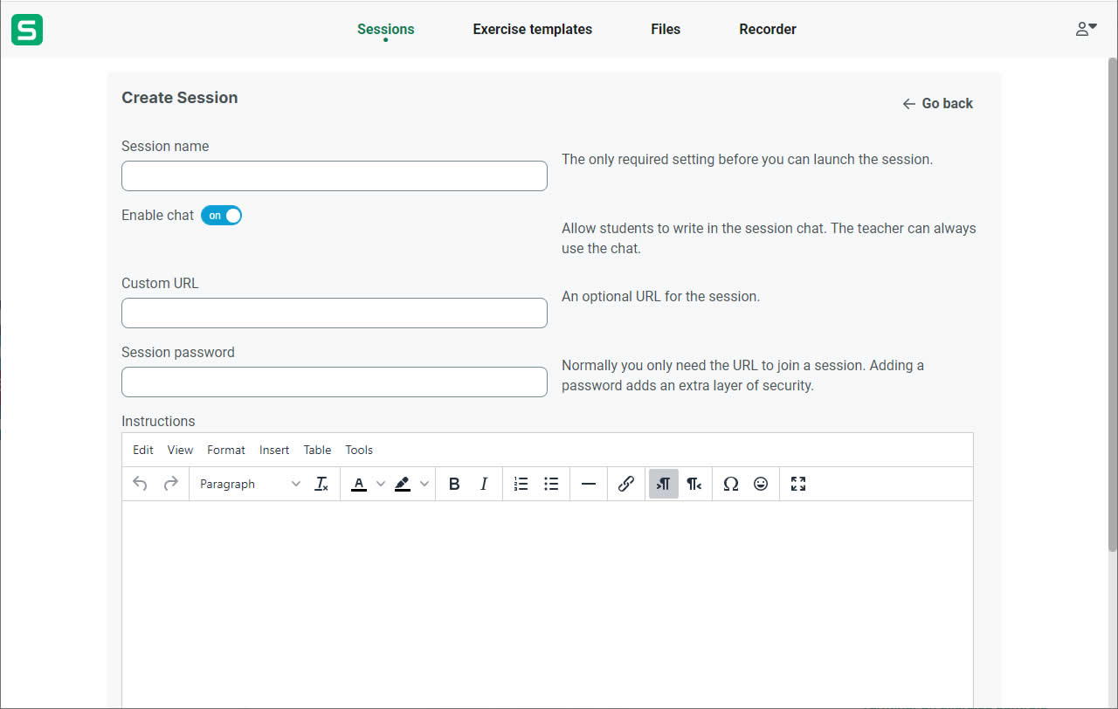Turn off the Enable chat switch
Viewport: 1118px width, 709px height.
[x=221, y=215]
